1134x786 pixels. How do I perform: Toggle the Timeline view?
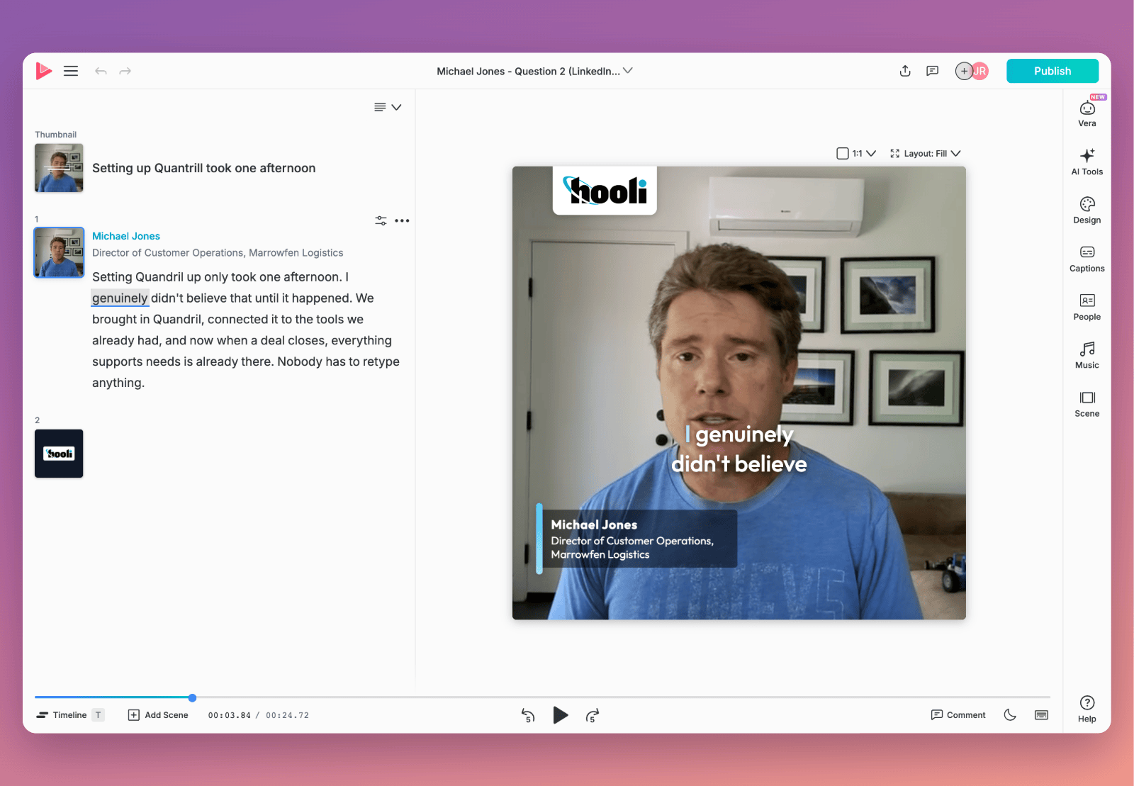tap(69, 715)
